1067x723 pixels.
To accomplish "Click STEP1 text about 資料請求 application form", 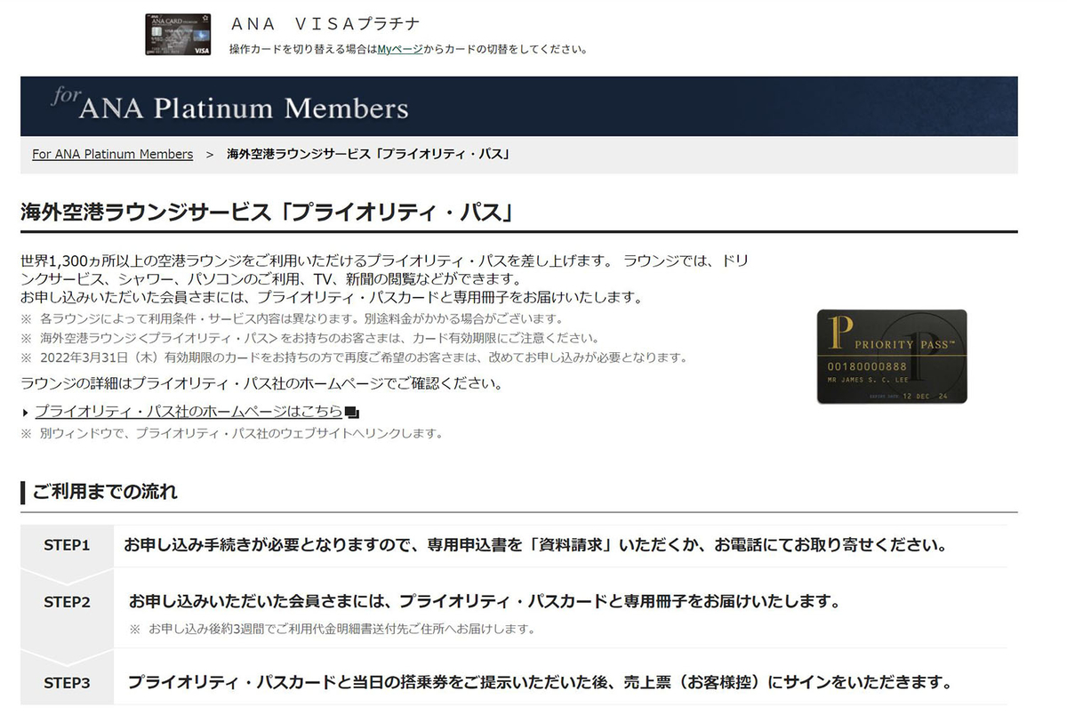I will [535, 544].
